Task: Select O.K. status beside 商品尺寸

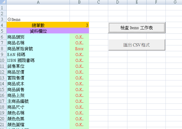Action: click(79, 107)
